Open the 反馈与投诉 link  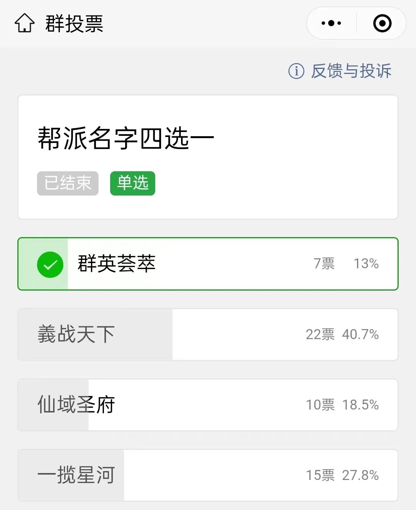pyautogui.click(x=351, y=71)
